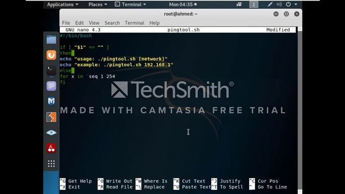This screenshot has width=345, height=194.
Task: Open the Applications menu
Action: (x=63, y=4)
